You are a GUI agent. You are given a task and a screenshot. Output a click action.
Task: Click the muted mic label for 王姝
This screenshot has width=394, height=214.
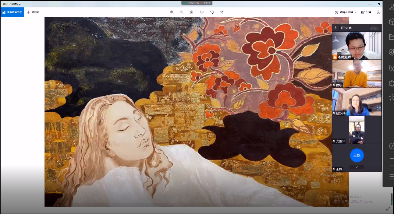click(x=337, y=169)
